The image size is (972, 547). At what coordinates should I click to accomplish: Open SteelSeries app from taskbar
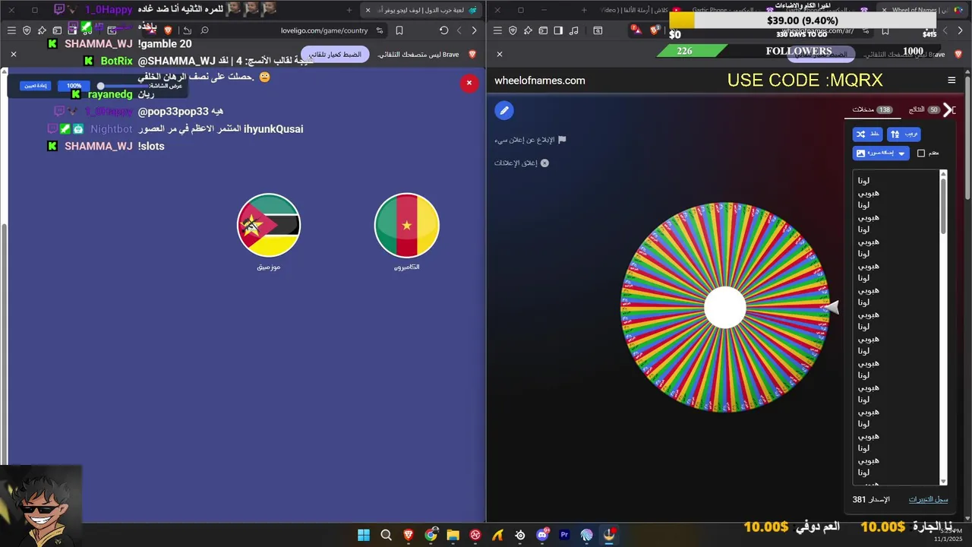tap(520, 535)
